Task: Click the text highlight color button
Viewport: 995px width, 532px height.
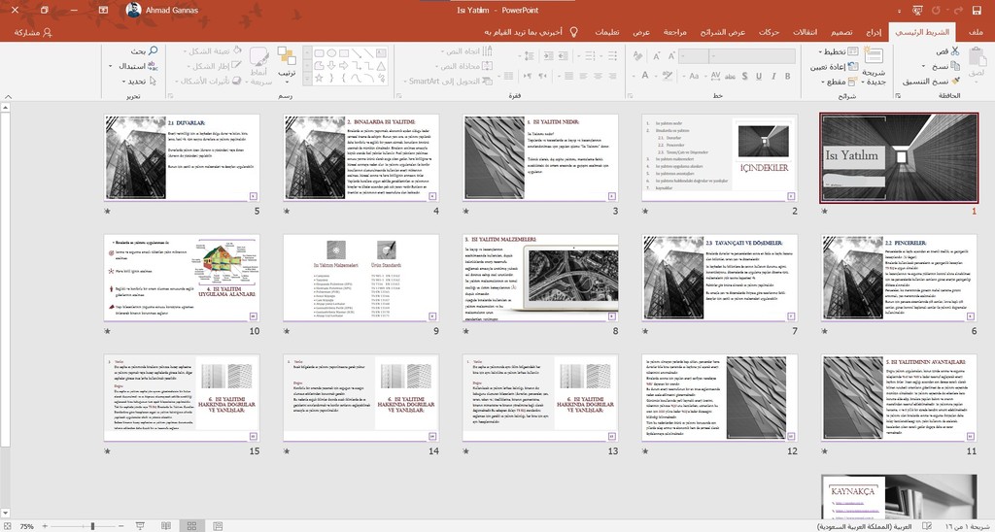Action: point(668,76)
